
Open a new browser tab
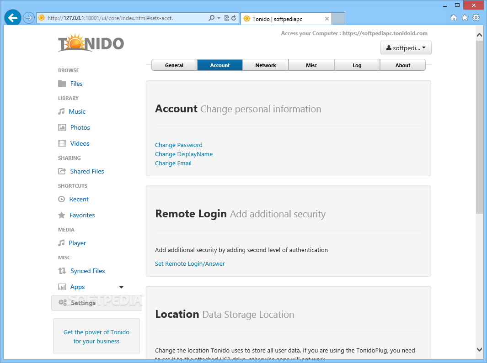[x=338, y=19]
